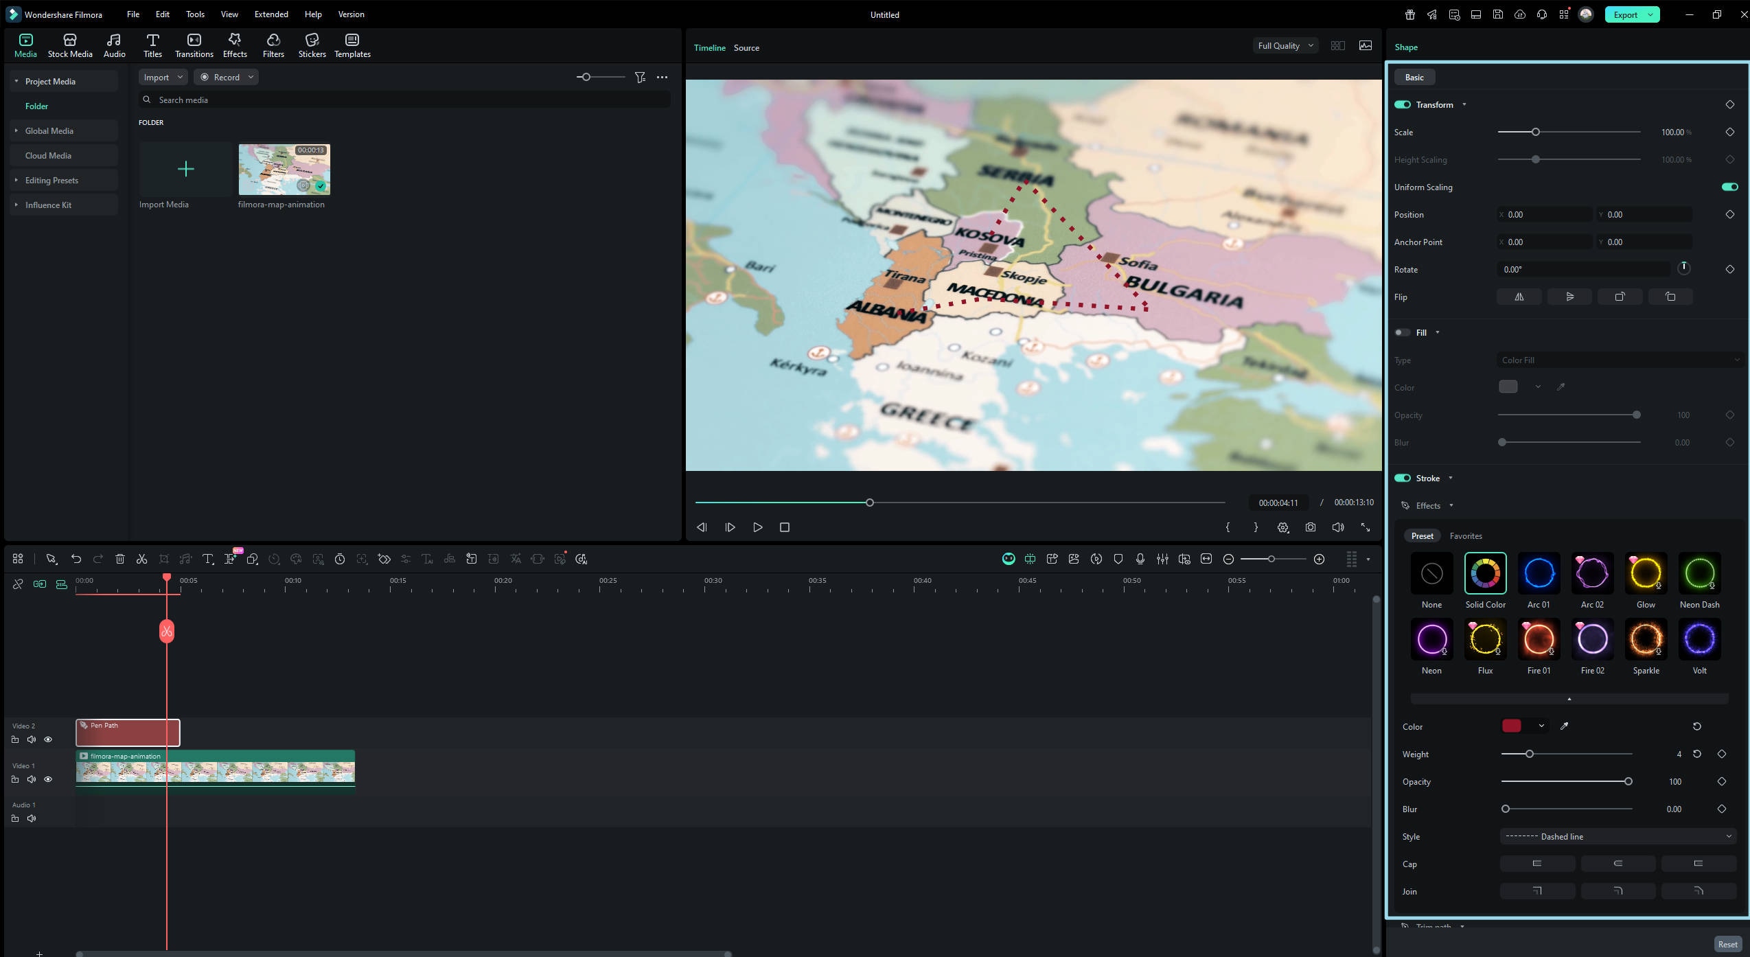Pick stroke color with the eyedropper icon
Viewport: 1750px width, 957px height.
tap(1565, 726)
